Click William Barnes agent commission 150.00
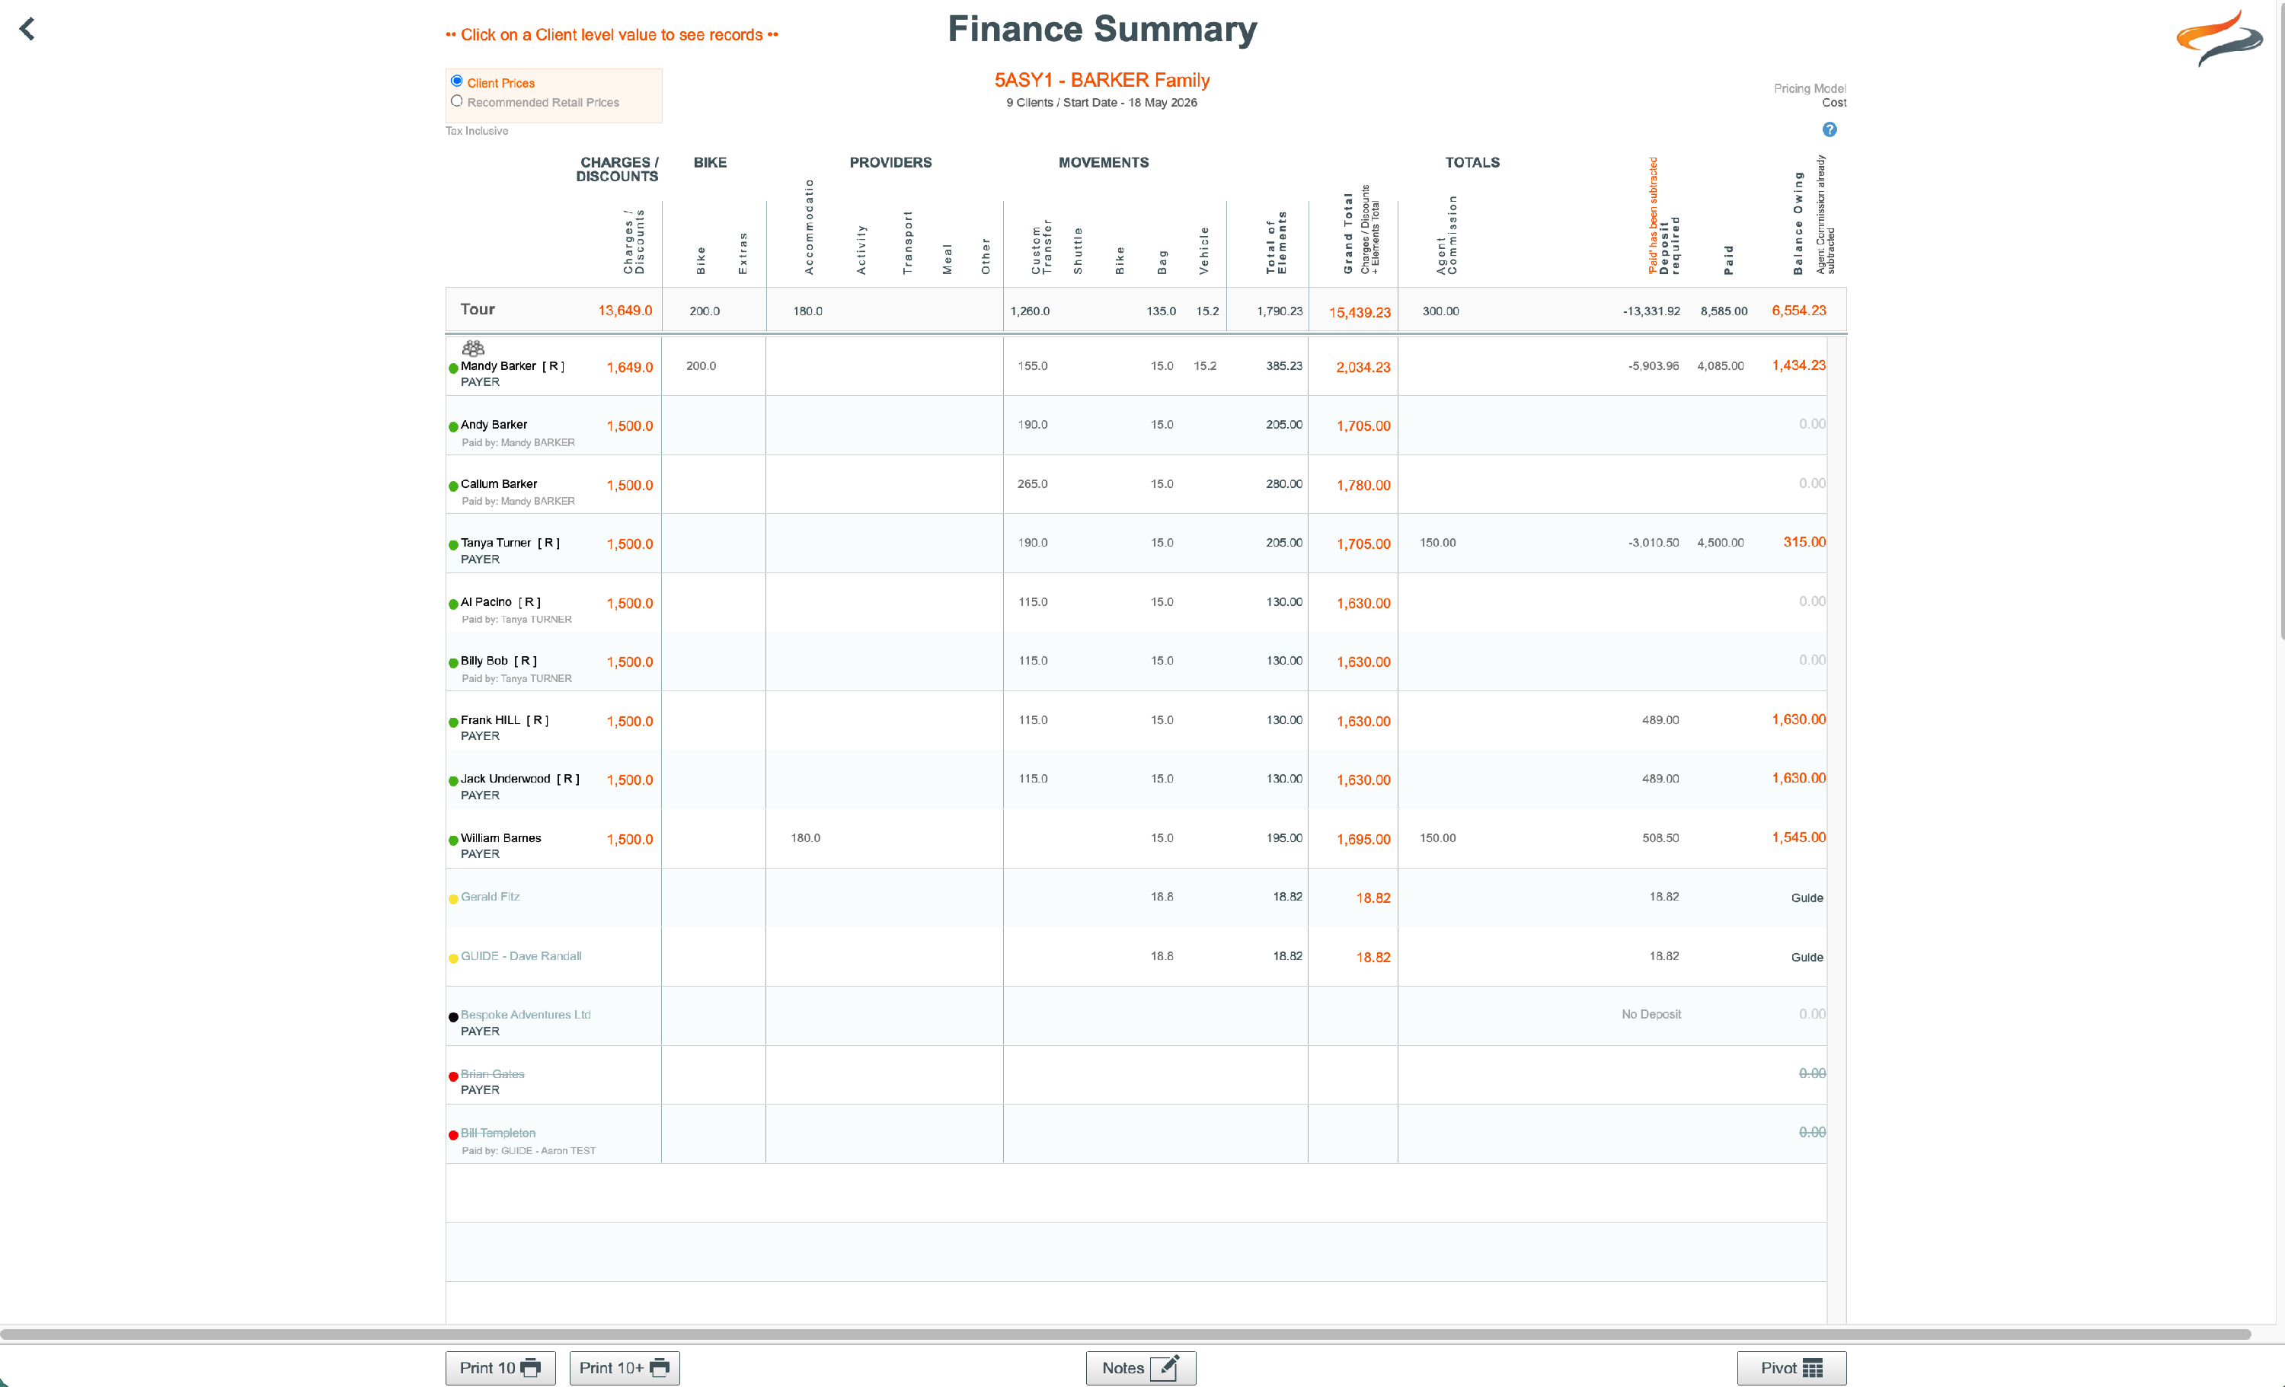The height and width of the screenshot is (1387, 2285). pos(1437,837)
